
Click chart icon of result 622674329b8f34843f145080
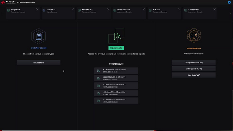click(98, 71)
